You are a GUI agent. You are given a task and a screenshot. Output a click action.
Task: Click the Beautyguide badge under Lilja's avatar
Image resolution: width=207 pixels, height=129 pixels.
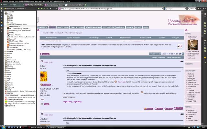[44, 84]
